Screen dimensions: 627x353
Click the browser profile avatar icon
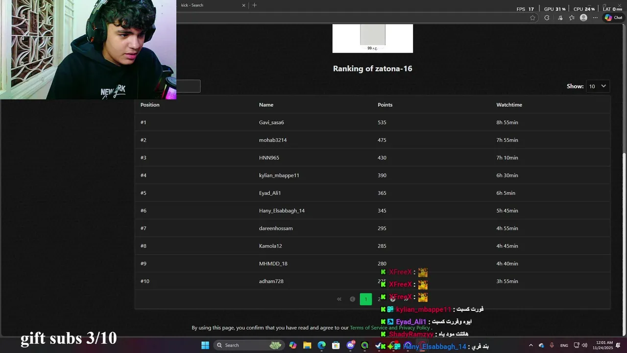click(583, 18)
